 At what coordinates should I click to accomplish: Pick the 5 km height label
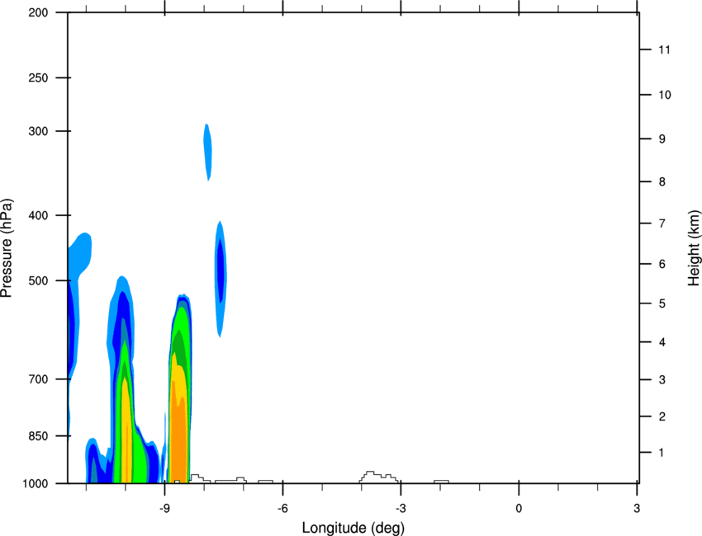click(x=662, y=303)
